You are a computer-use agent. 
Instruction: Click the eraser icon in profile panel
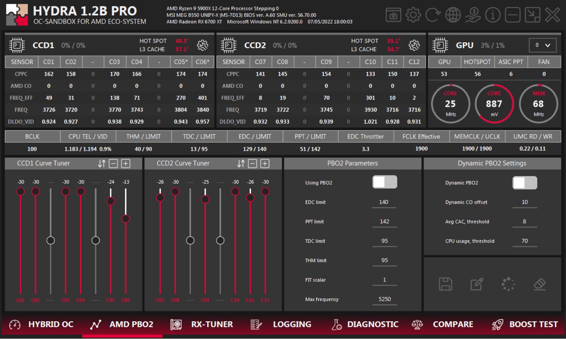coord(539,284)
